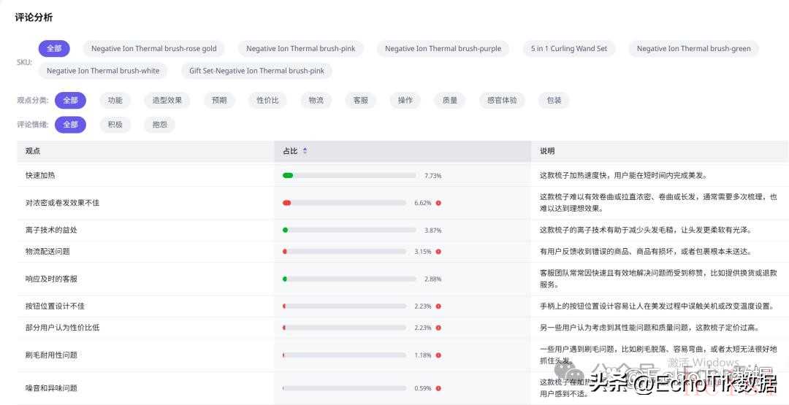Select 全部 in the 评论情绪 row
The width and height of the screenshot is (789, 405).
(70, 125)
